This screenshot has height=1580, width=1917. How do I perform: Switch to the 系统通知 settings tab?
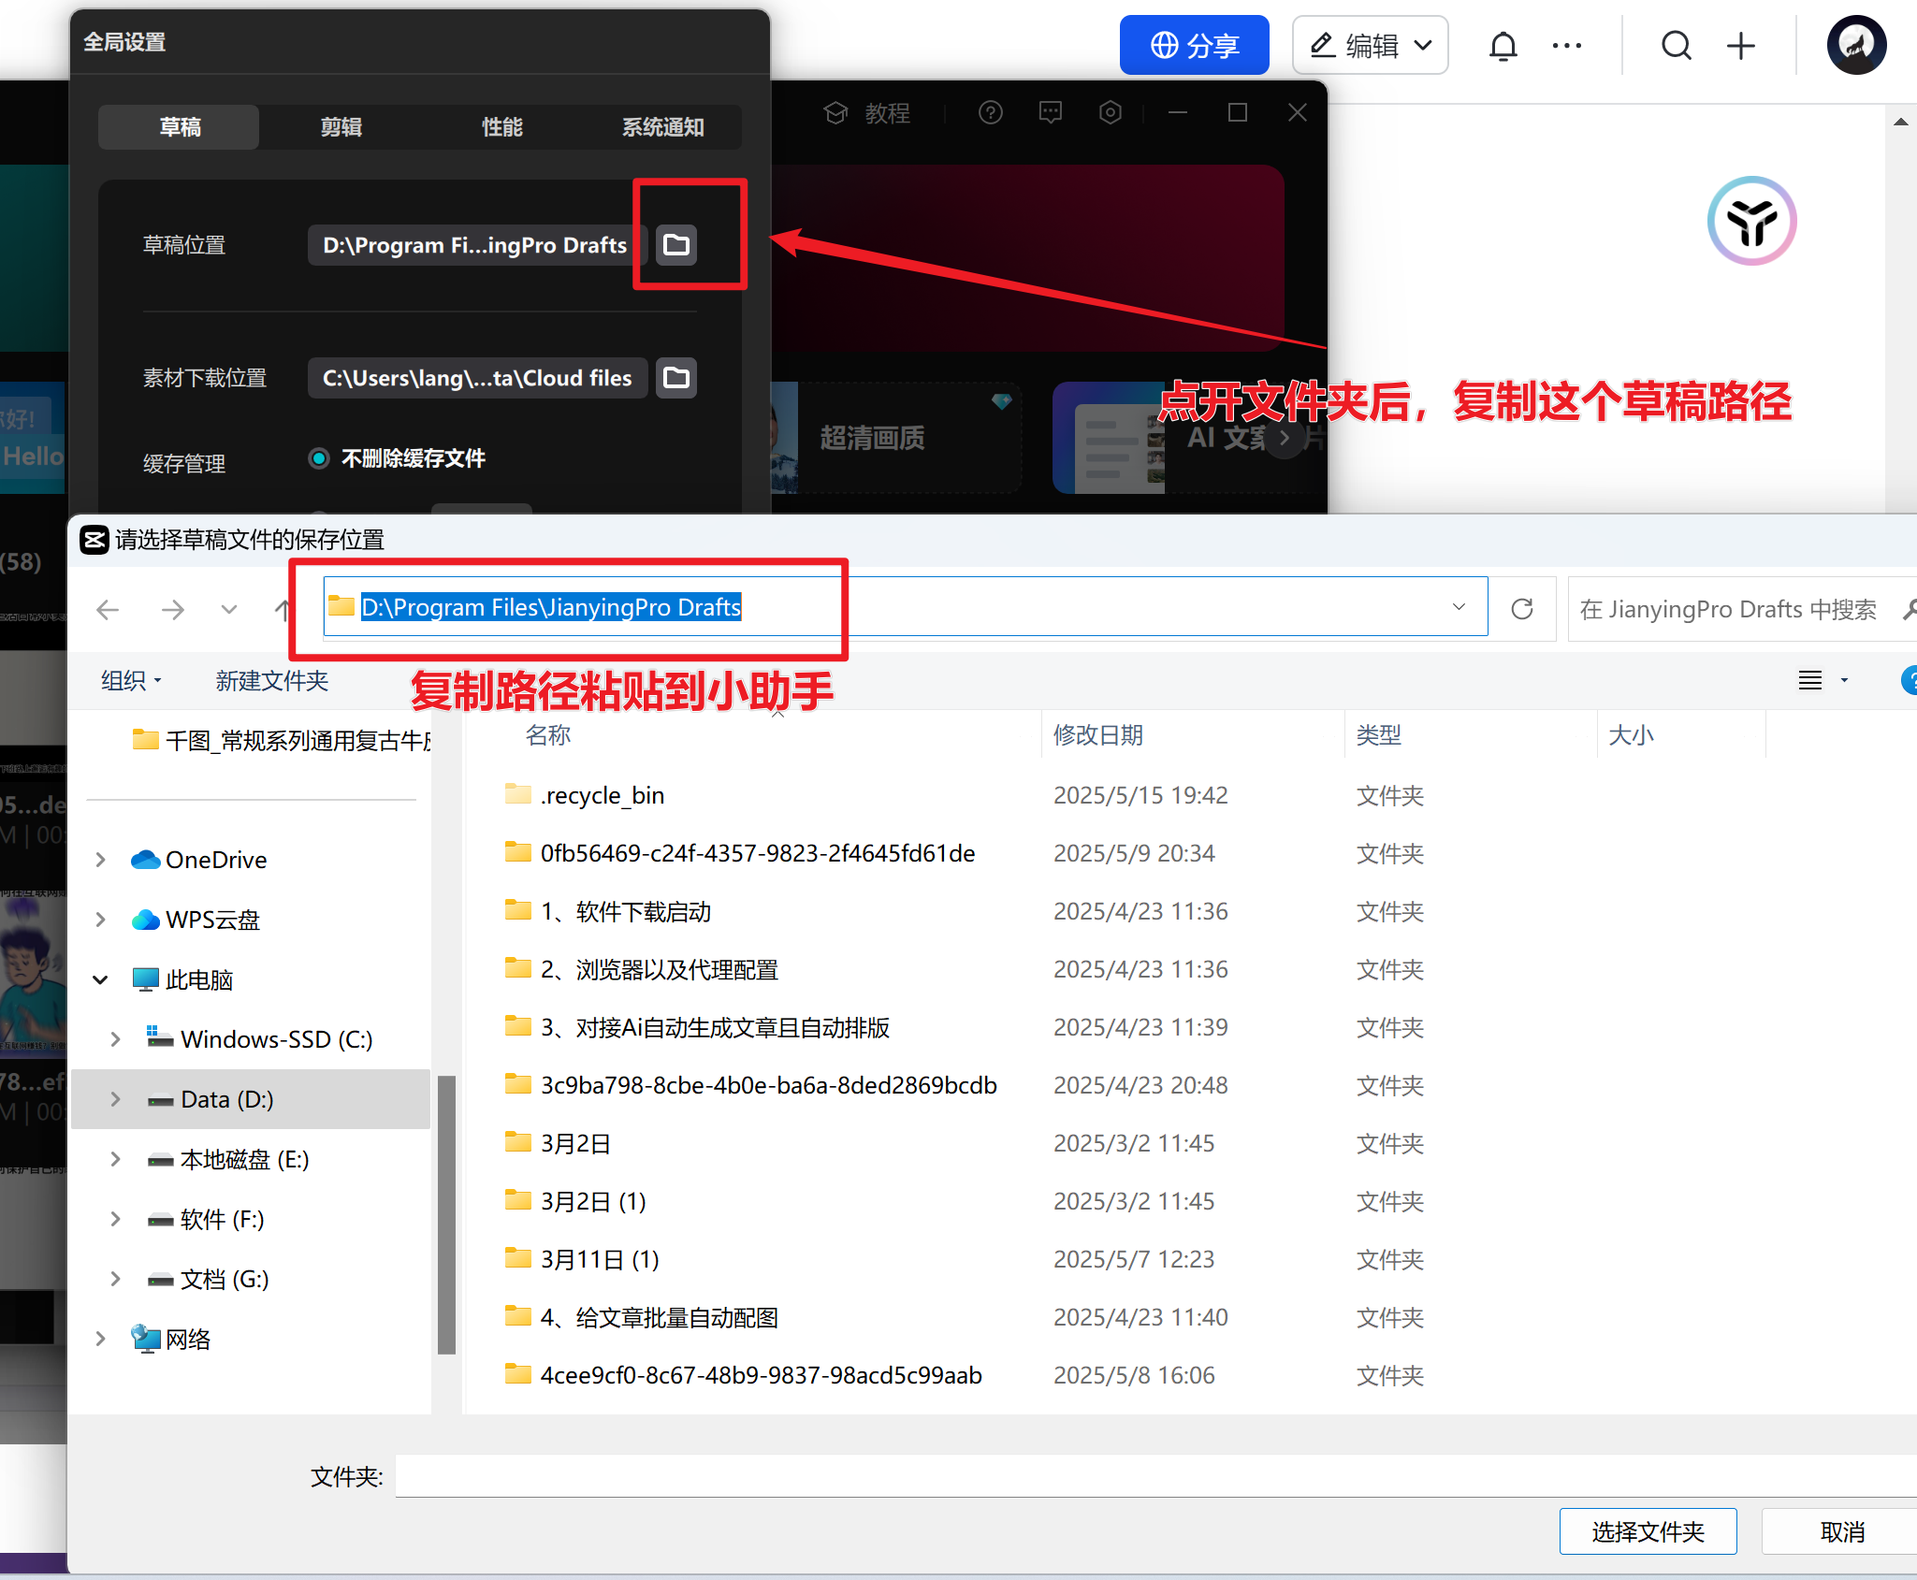[662, 126]
